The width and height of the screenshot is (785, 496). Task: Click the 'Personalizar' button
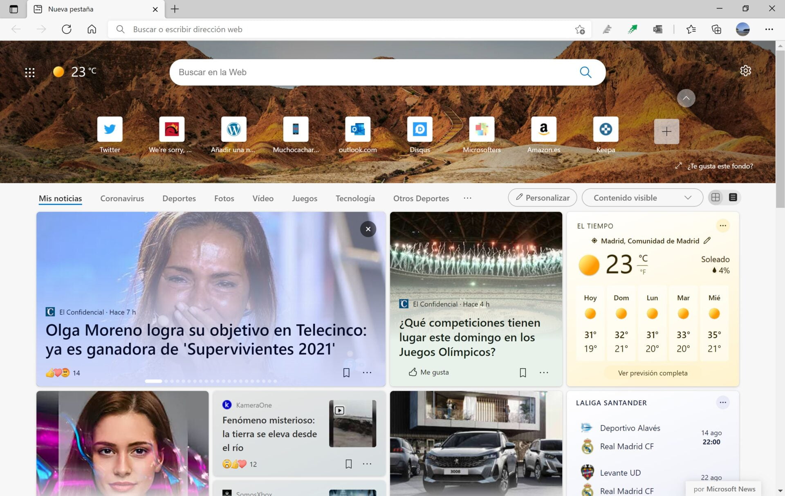pos(542,198)
